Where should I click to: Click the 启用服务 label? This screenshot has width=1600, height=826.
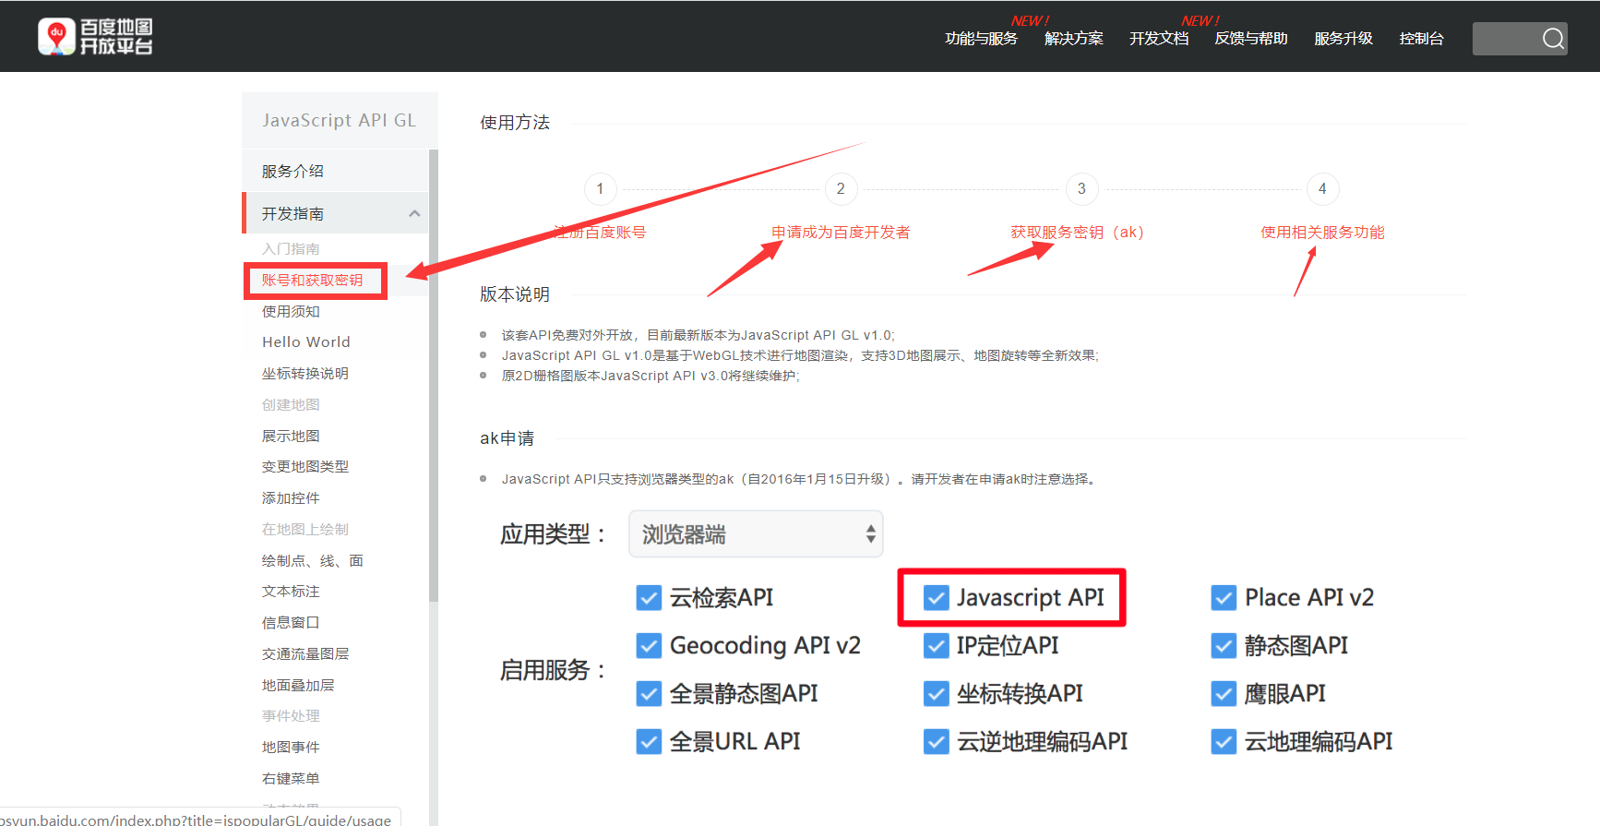(553, 670)
